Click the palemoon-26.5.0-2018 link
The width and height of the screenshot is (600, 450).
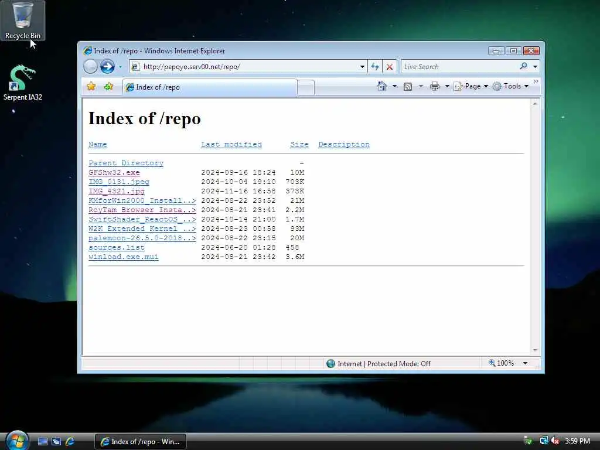coord(142,238)
